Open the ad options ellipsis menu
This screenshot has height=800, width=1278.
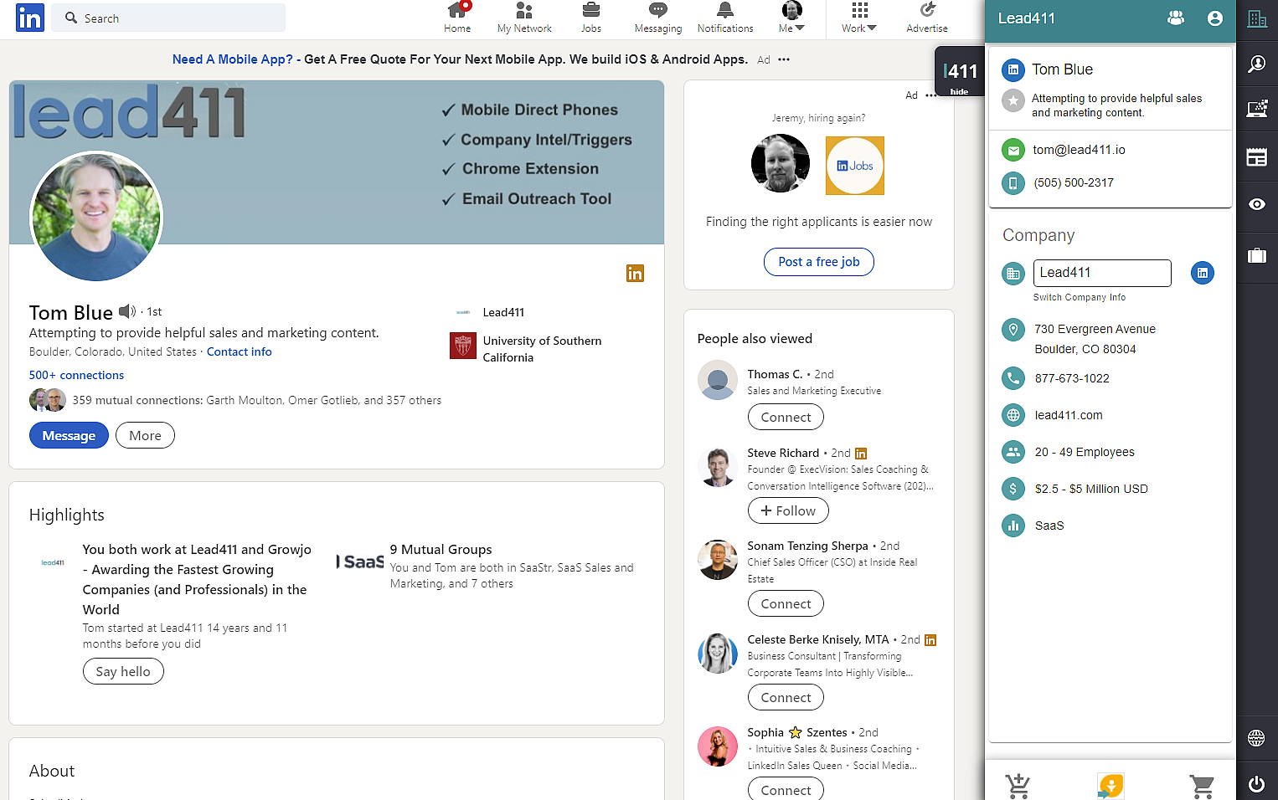point(783,59)
